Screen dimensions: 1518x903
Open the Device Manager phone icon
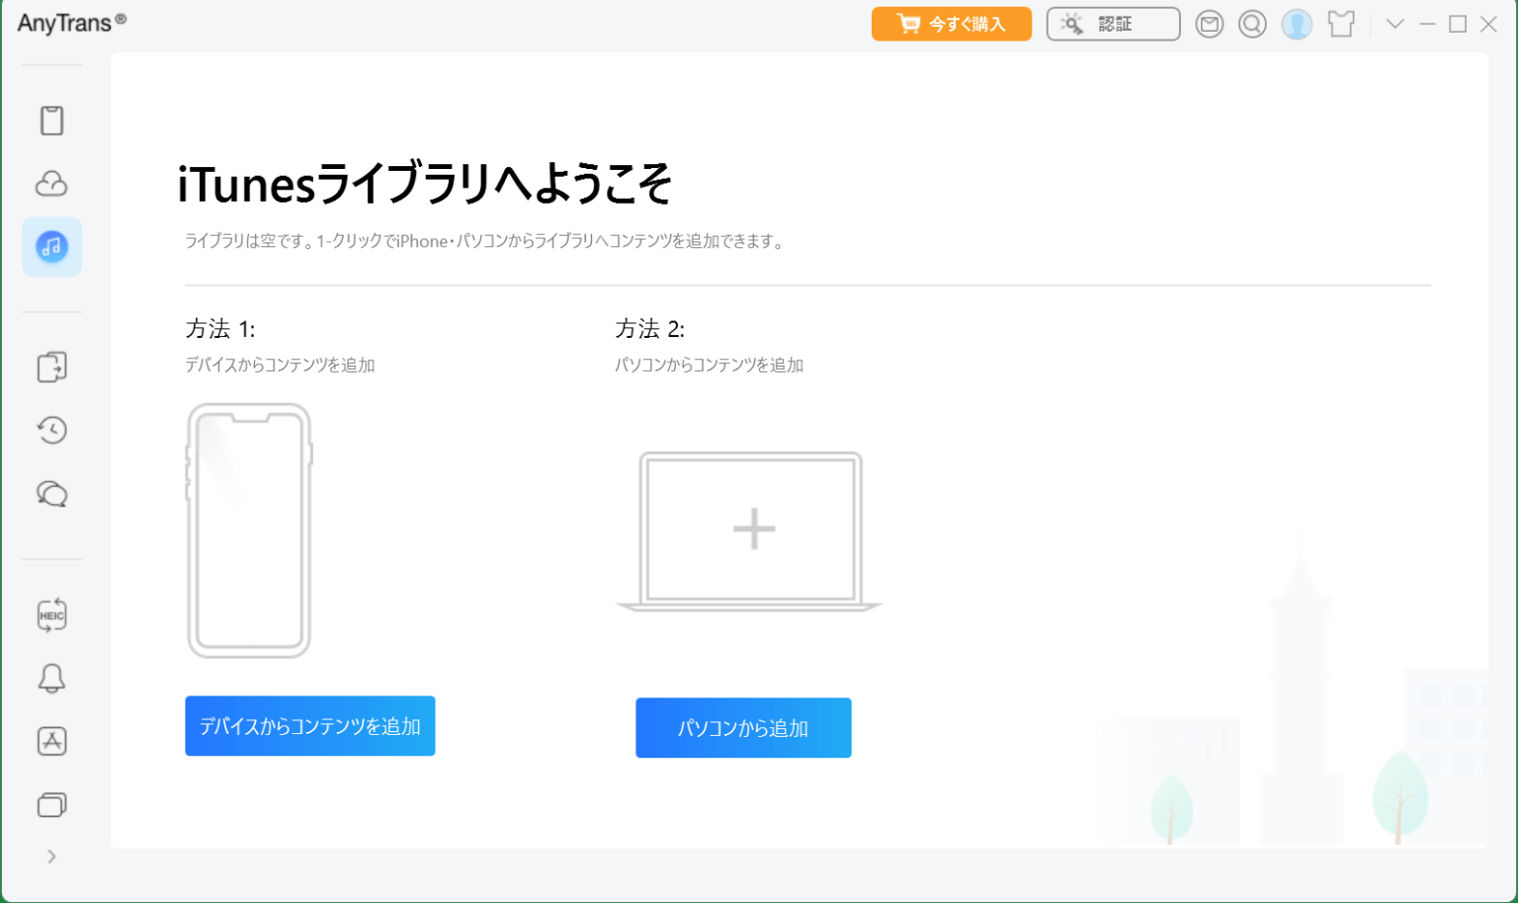[x=51, y=120]
